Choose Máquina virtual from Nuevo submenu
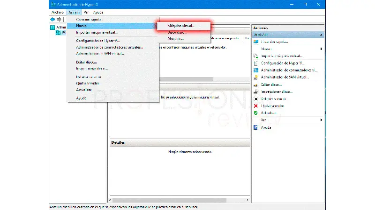 pyautogui.click(x=184, y=26)
